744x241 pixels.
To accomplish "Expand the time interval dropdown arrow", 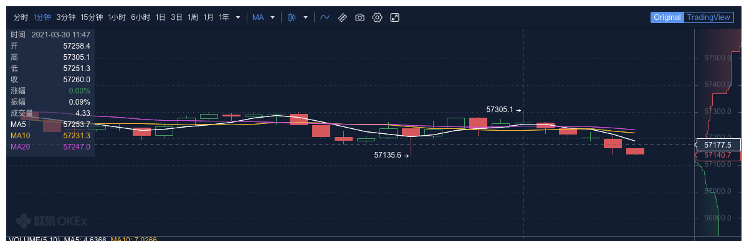I will 238,17.
